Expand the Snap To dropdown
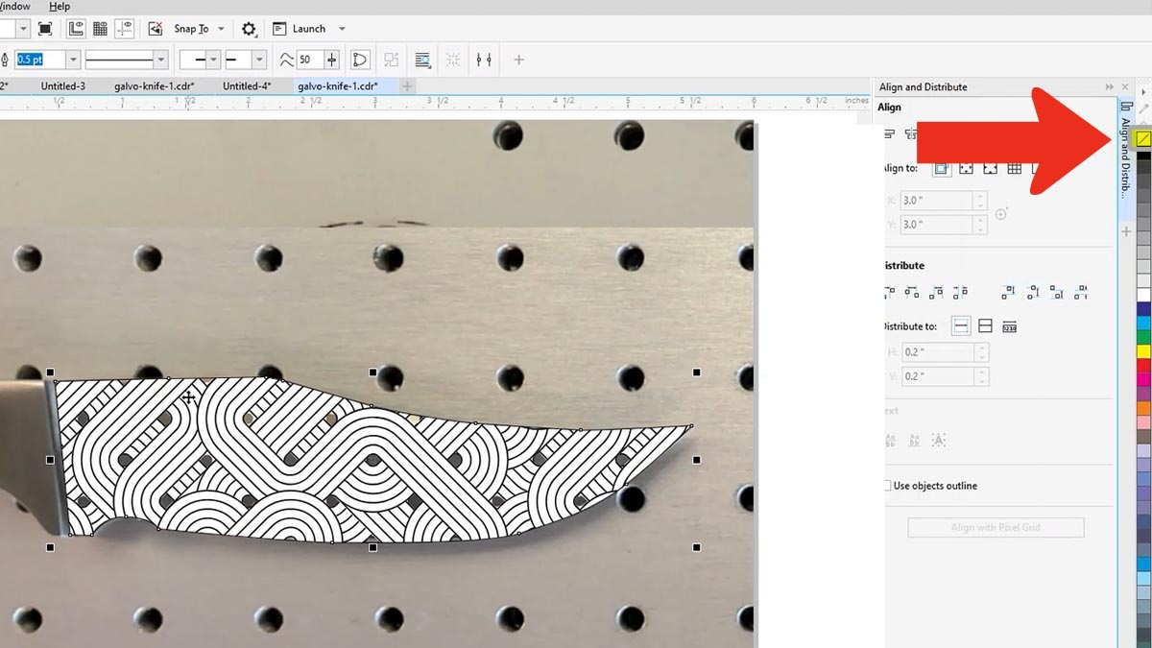 coord(221,29)
